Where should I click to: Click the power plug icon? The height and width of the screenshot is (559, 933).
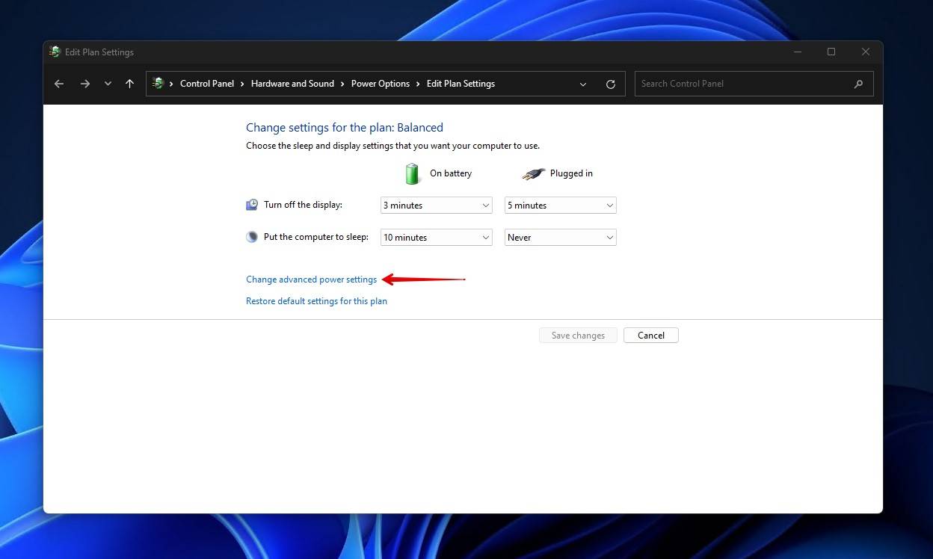534,173
